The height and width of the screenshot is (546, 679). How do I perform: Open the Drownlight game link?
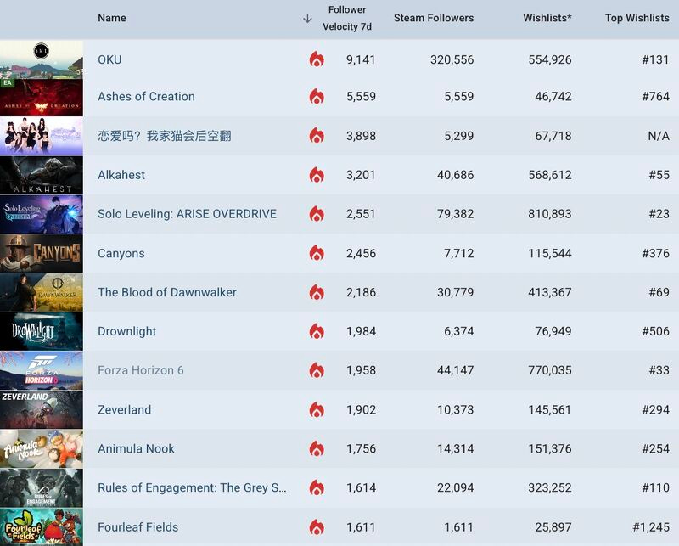(126, 331)
